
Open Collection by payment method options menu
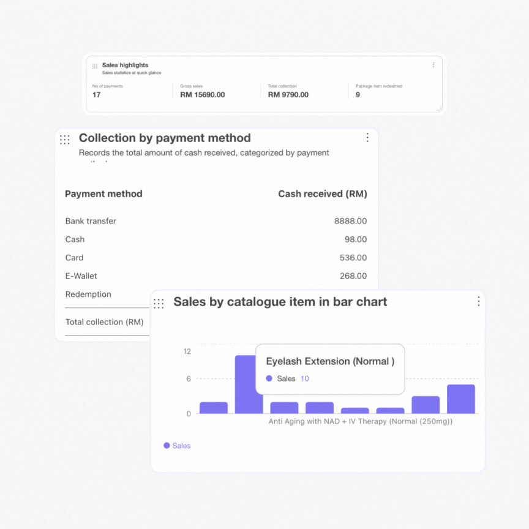pyautogui.click(x=367, y=137)
